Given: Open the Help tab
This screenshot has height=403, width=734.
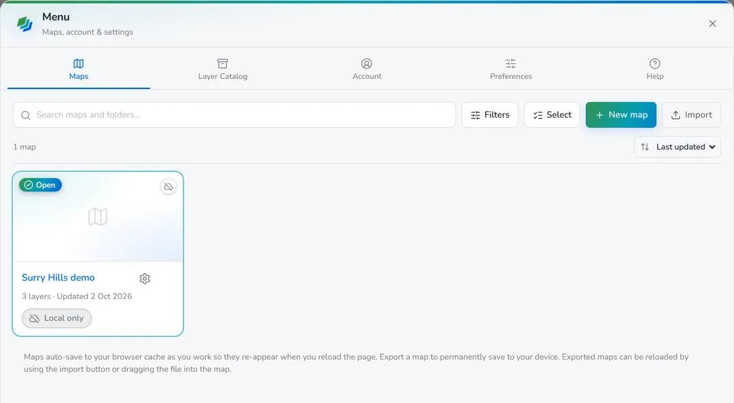Looking at the screenshot, I should [x=655, y=69].
